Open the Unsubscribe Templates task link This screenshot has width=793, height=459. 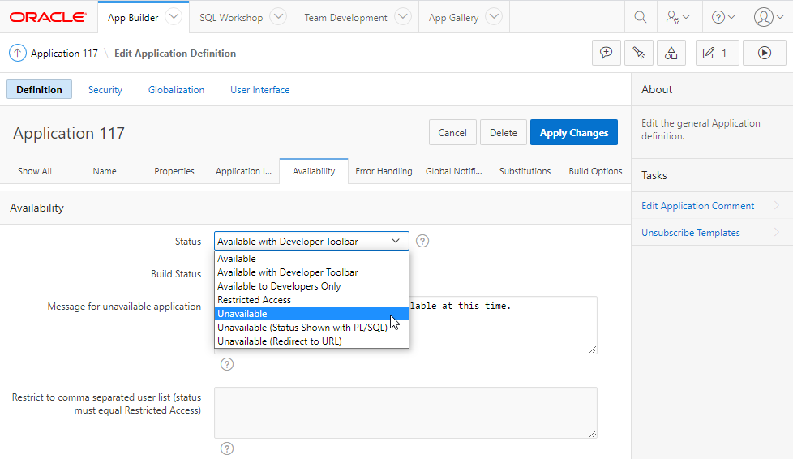click(x=690, y=232)
